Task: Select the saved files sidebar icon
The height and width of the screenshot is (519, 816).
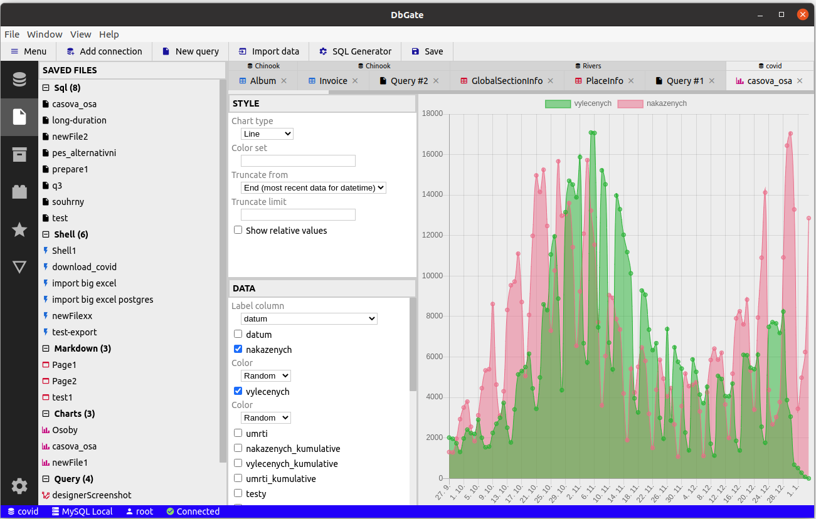Action: click(x=19, y=117)
